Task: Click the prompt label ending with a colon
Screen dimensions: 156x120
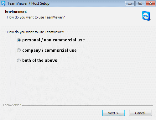Action: coord(36,32)
